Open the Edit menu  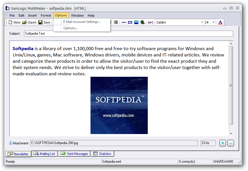(x=21, y=15)
